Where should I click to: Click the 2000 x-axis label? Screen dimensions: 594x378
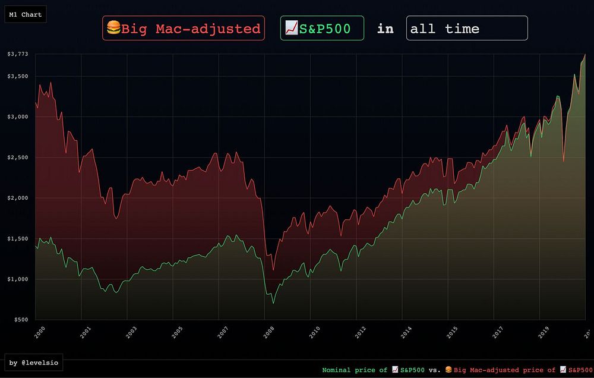pos(39,332)
